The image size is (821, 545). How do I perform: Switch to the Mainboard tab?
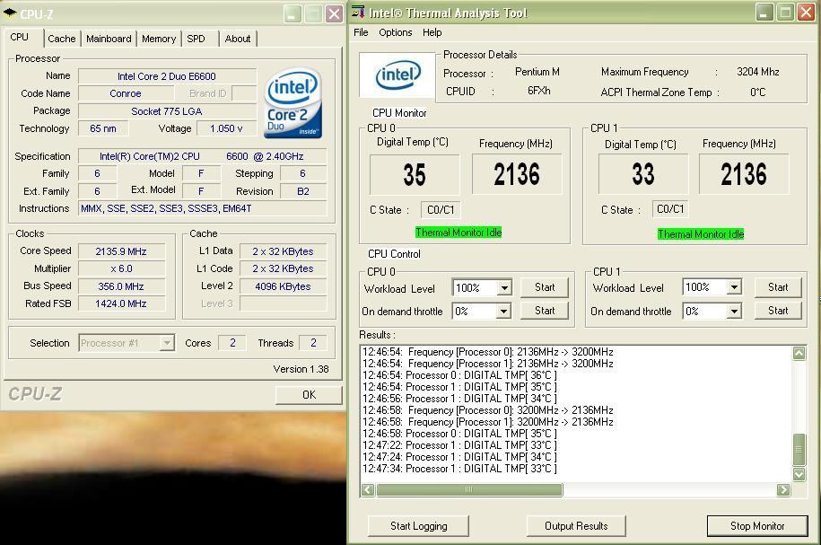click(109, 39)
